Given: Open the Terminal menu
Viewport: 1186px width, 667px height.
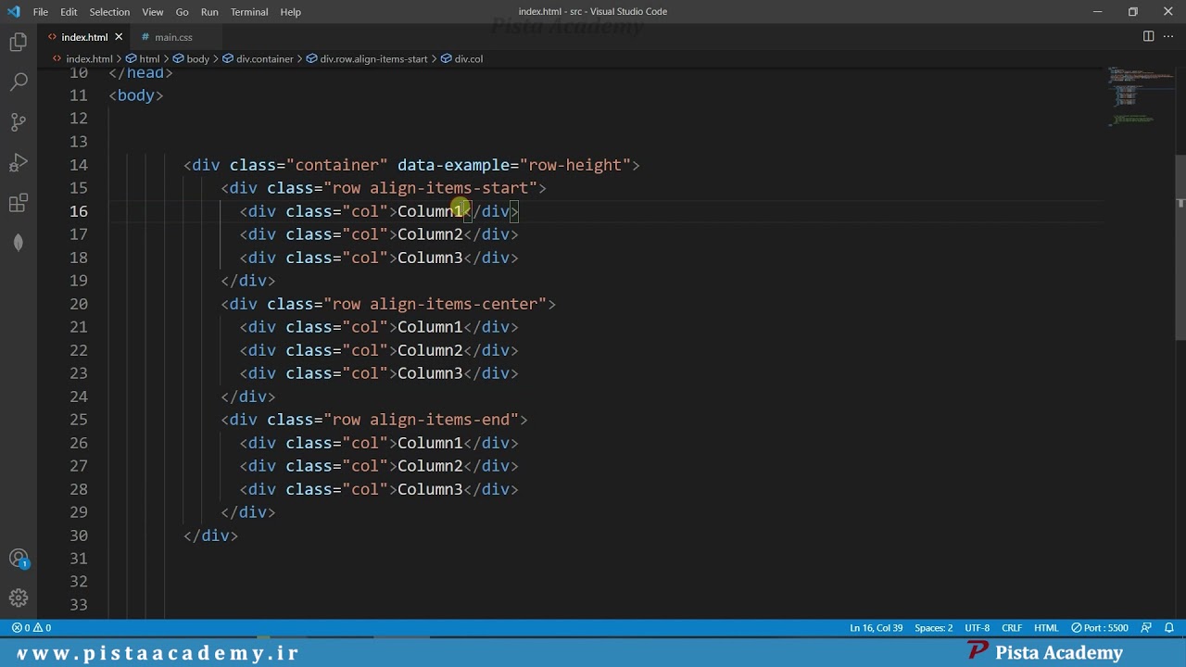Looking at the screenshot, I should click(x=249, y=11).
